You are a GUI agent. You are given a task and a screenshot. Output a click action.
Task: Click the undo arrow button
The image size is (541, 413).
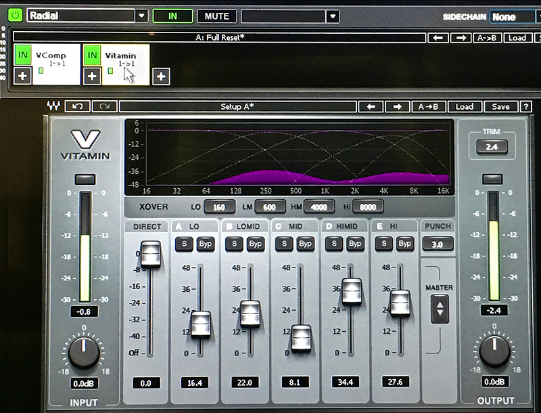click(78, 106)
